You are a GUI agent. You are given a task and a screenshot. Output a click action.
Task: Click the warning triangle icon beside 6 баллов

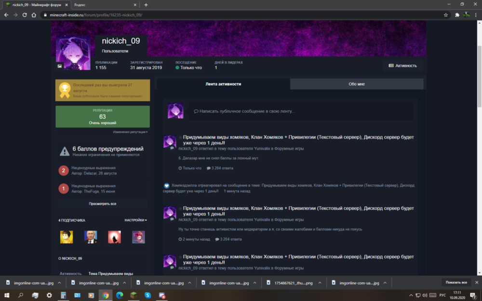coord(64,151)
